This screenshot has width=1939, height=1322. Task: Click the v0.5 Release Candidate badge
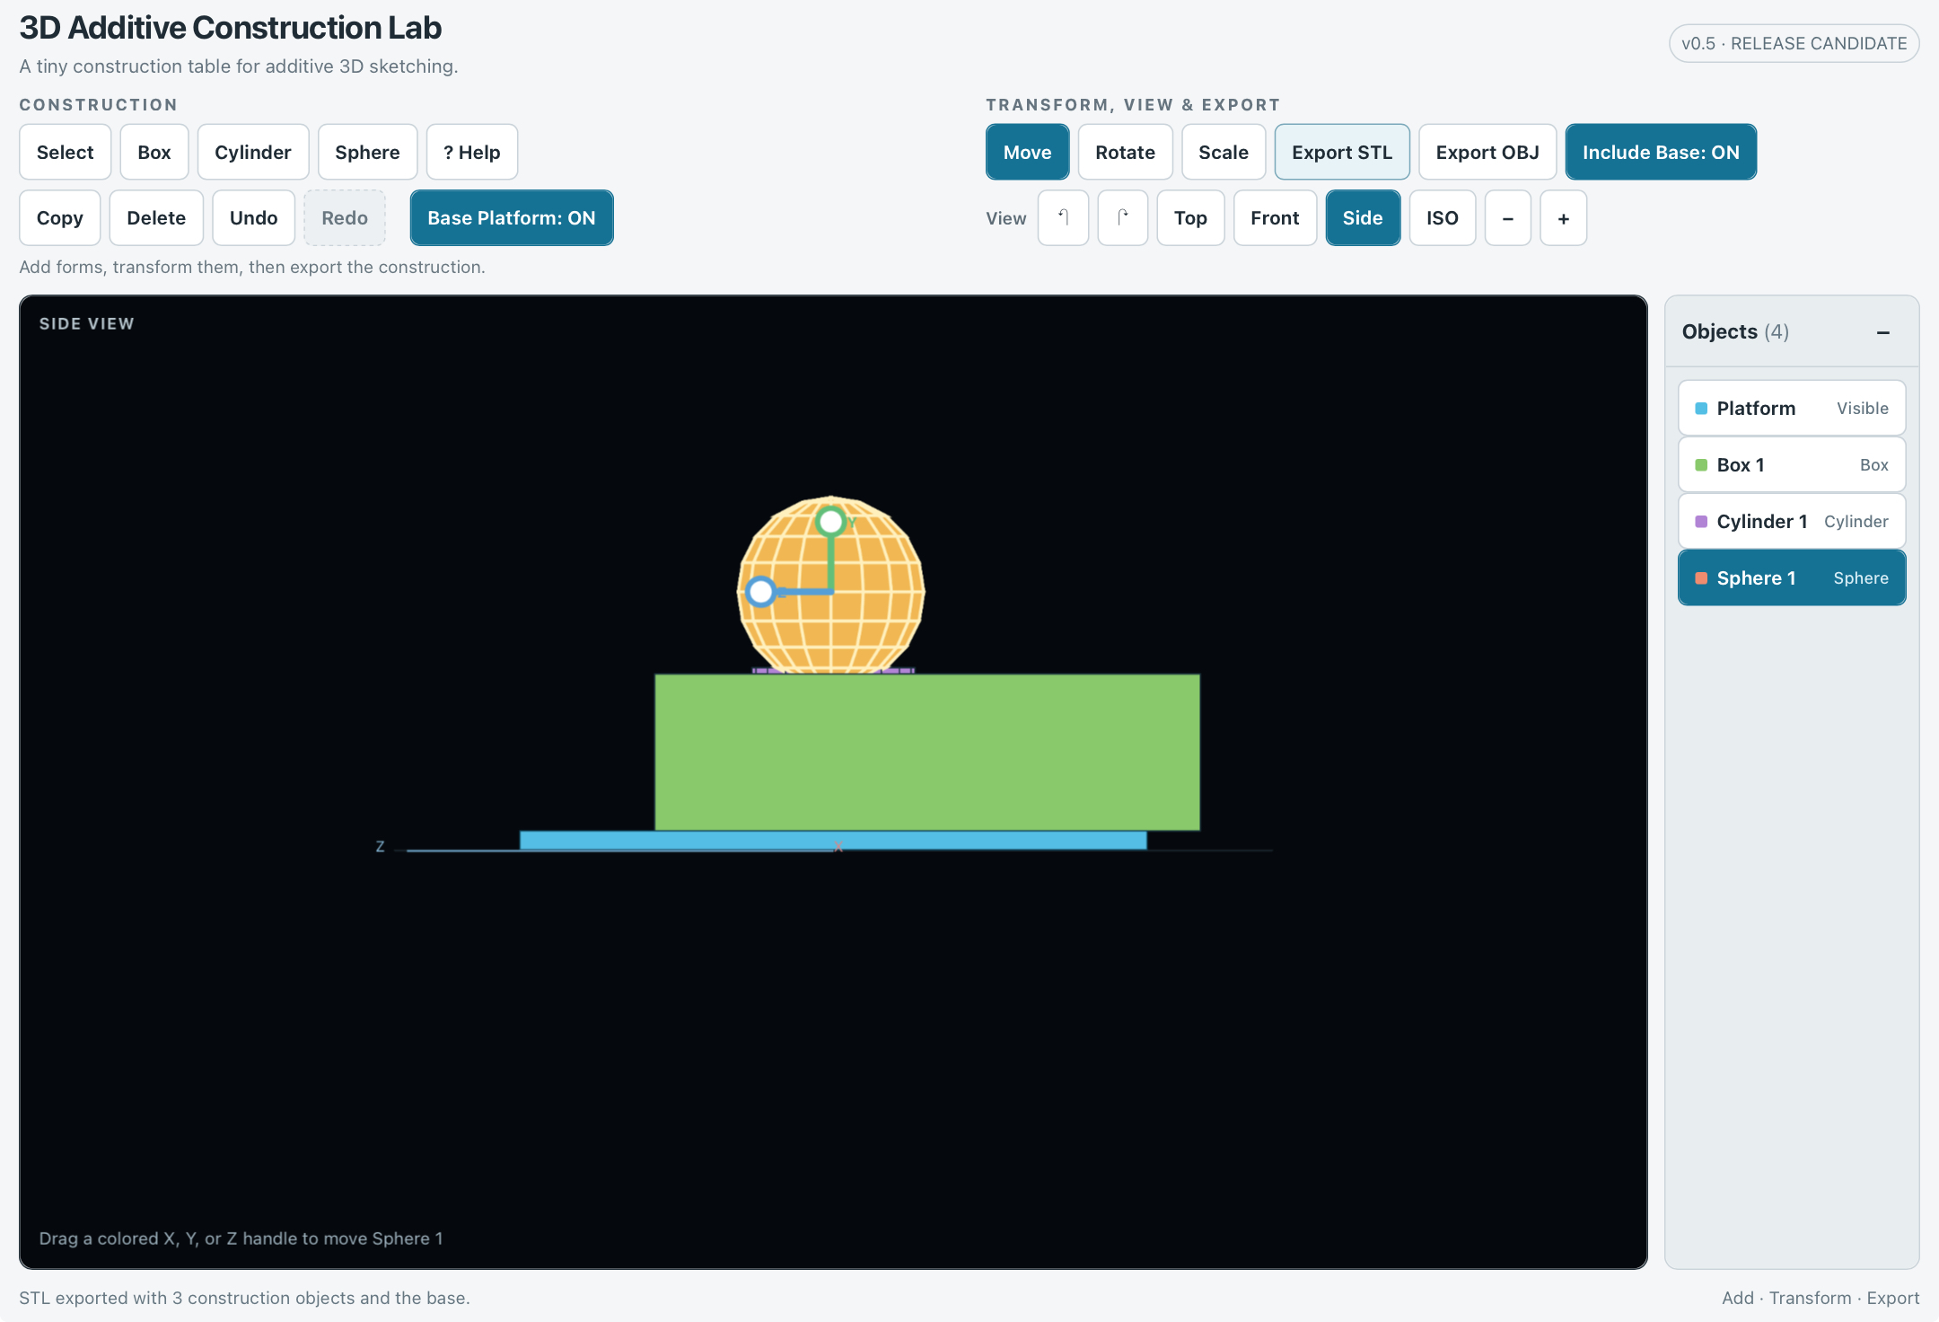click(1794, 43)
